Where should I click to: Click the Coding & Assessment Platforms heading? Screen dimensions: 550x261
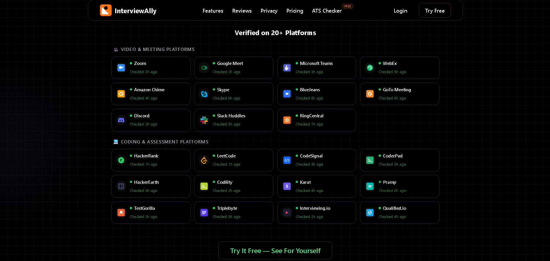(165, 142)
